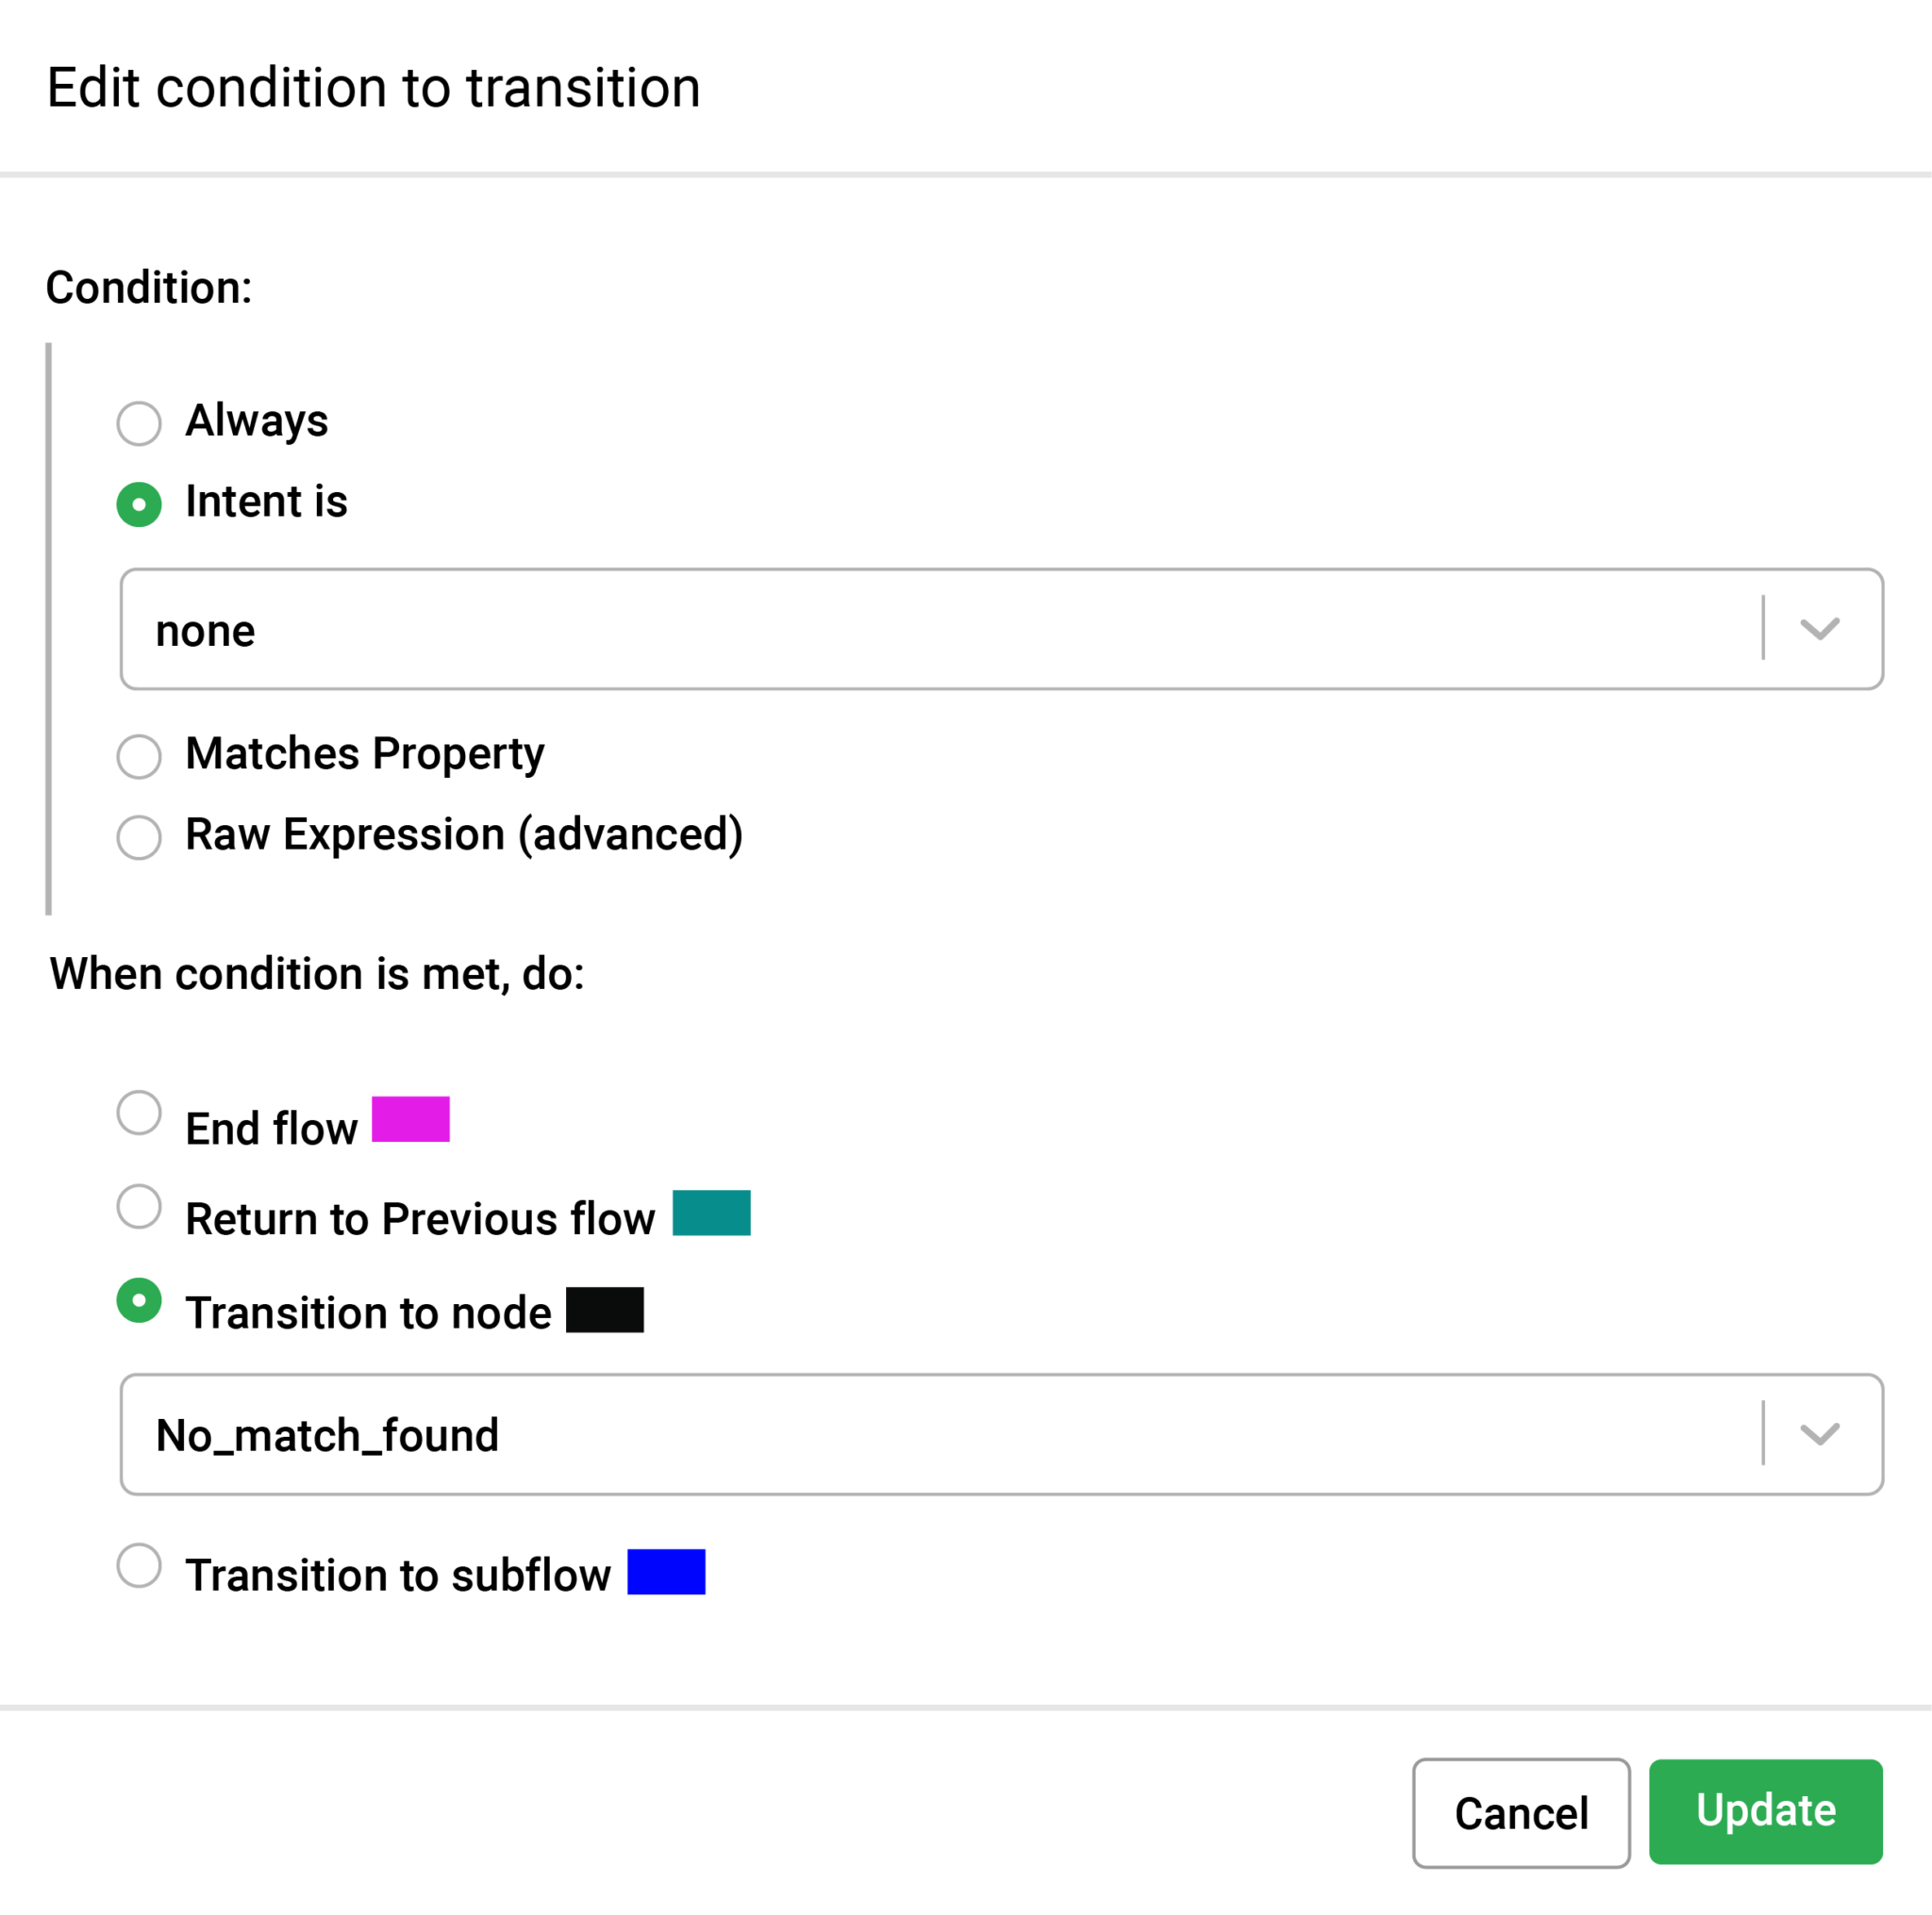Expand the intent dropdown chevron
The width and height of the screenshot is (1932, 1915).
click(1819, 629)
